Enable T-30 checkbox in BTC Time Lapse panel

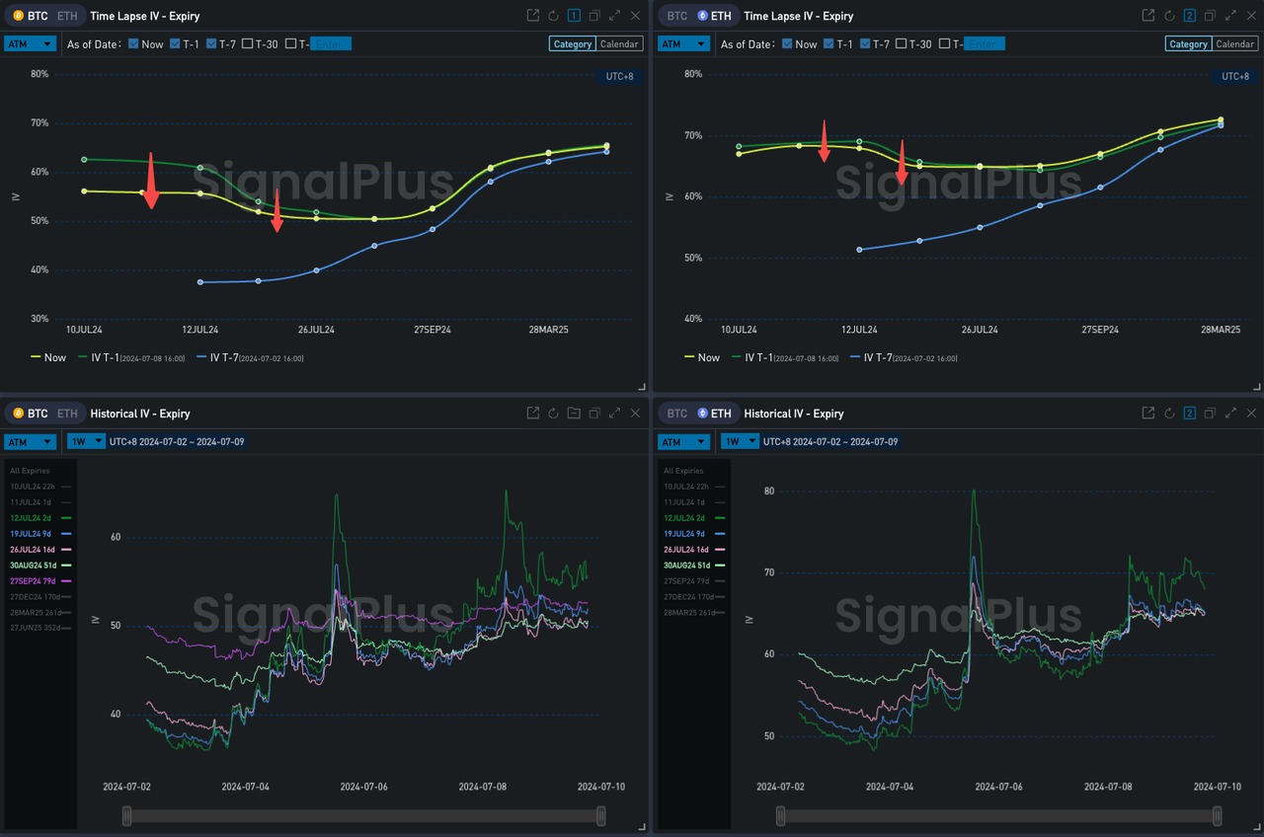pos(247,44)
